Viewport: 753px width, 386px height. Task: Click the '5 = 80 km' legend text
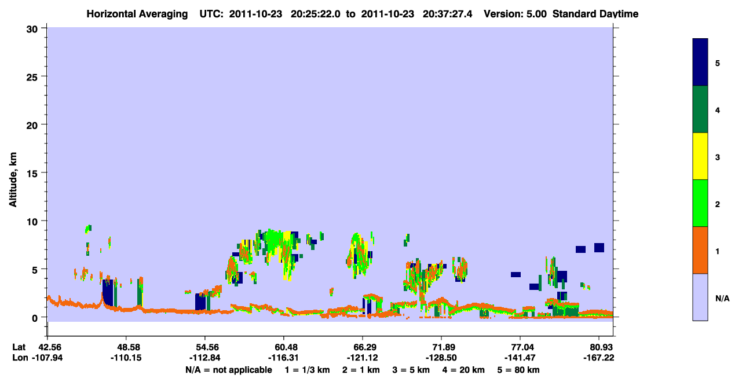coord(520,370)
